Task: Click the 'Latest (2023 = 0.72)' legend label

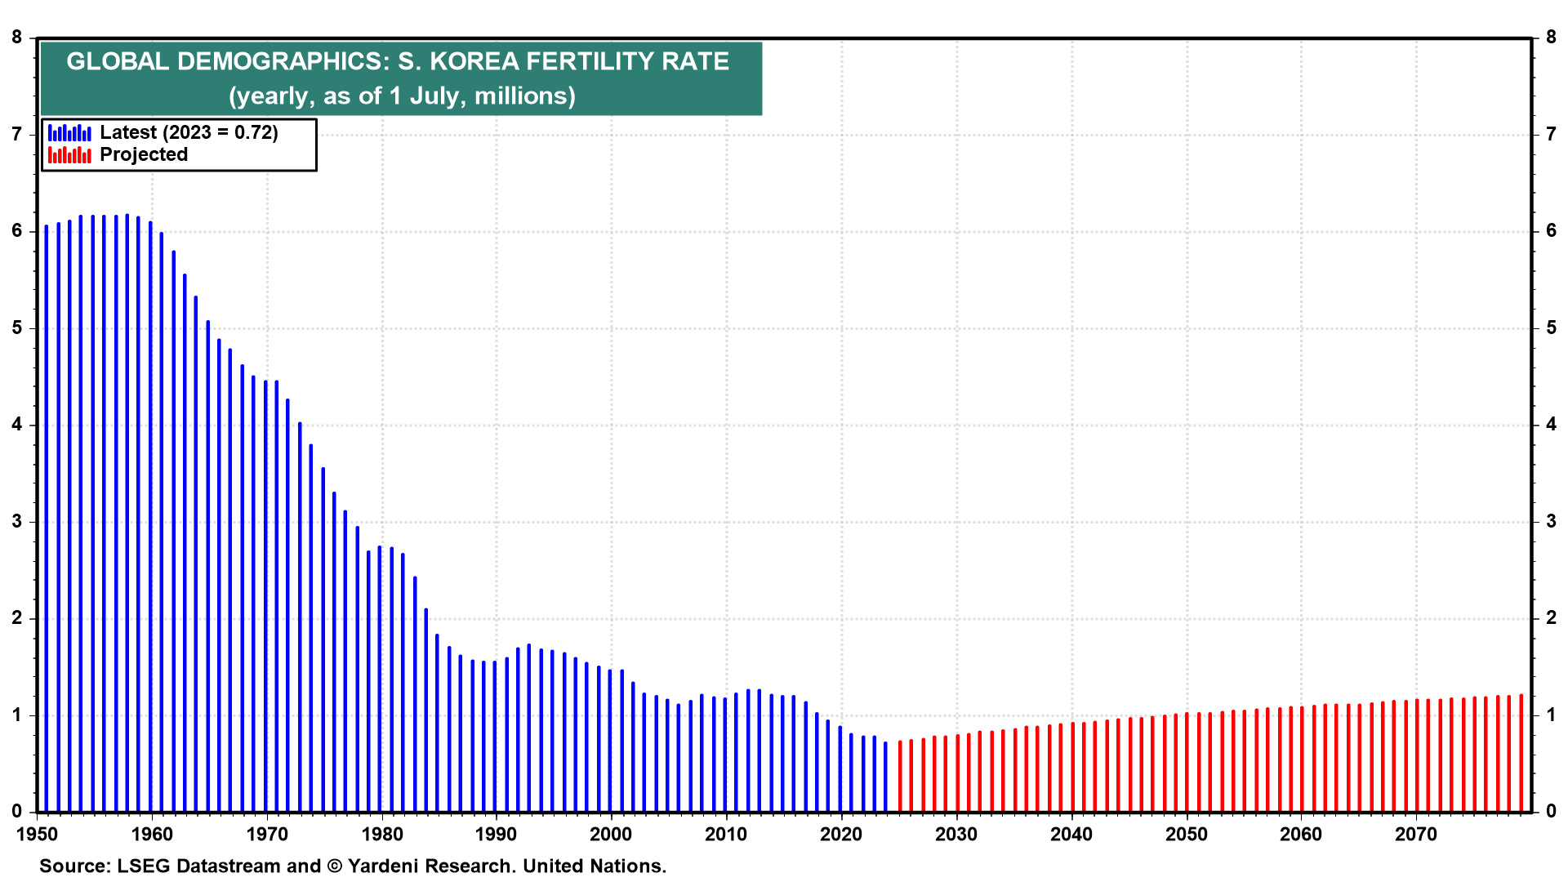Action: click(189, 132)
